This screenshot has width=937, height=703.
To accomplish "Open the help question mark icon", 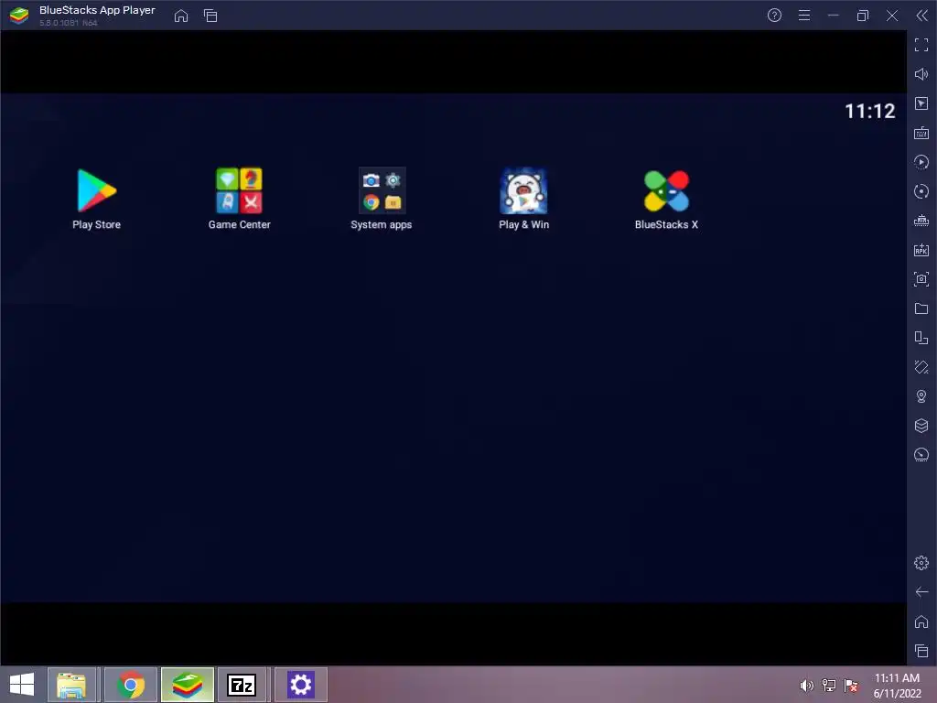I will click(774, 16).
